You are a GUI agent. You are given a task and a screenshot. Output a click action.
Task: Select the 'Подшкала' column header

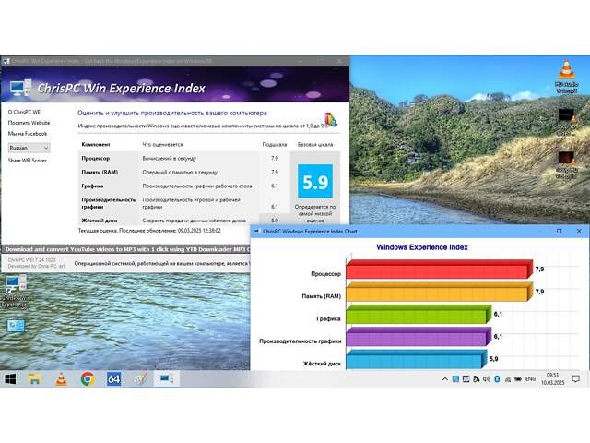click(x=275, y=144)
